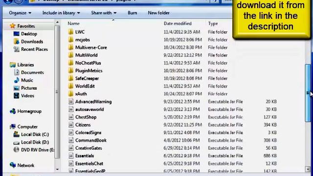Screen dimensions: 313x176
Task: Click the Essentials jar file icon
Action: point(71,155)
